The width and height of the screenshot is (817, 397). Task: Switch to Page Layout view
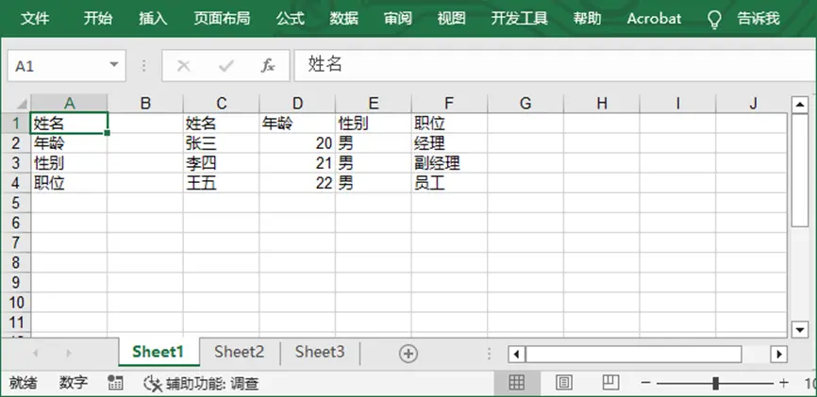pyautogui.click(x=564, y=383)
